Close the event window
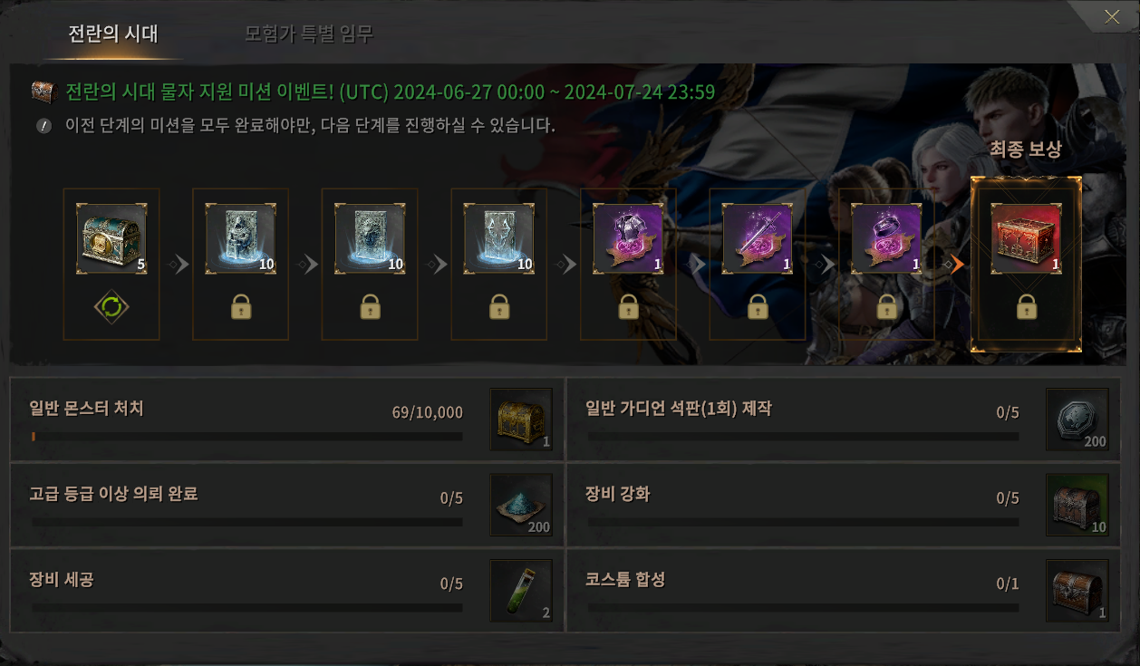The height and width of the screenshot is (666, 1140). (x=1112, y=16)
